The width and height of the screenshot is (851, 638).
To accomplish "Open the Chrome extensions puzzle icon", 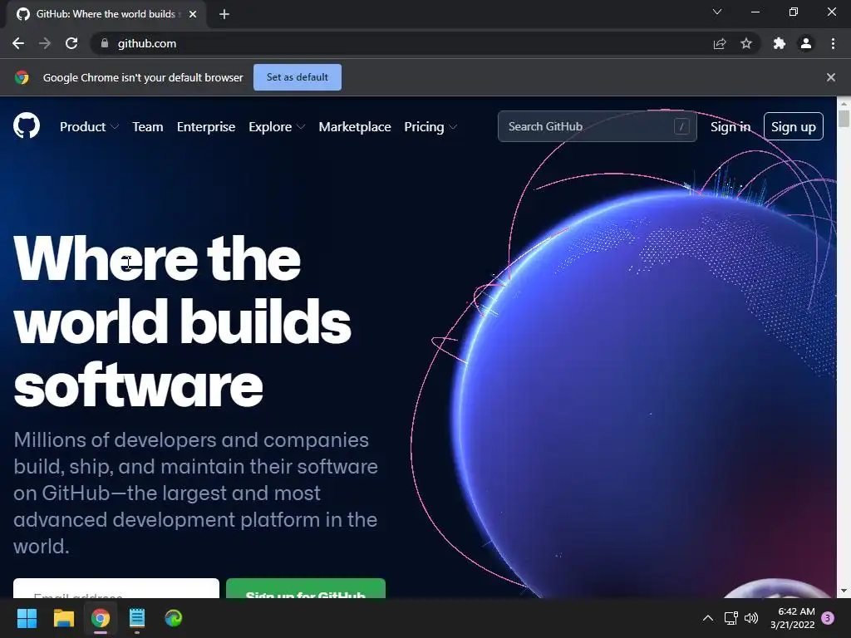I will pos(780,43).
